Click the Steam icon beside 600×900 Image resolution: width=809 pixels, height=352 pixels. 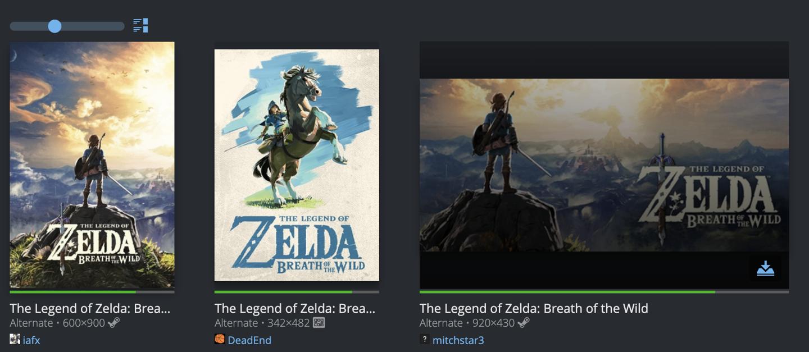(x=113, y=323)
